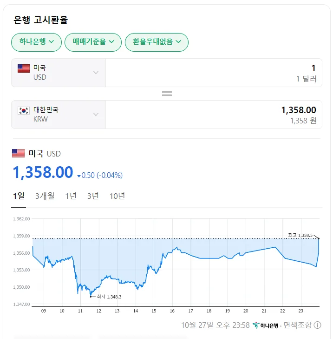Expand the 대한민국 KRW currency selector chevron
The width and height of the screenshot is (333, 339).
pos(96,115)
